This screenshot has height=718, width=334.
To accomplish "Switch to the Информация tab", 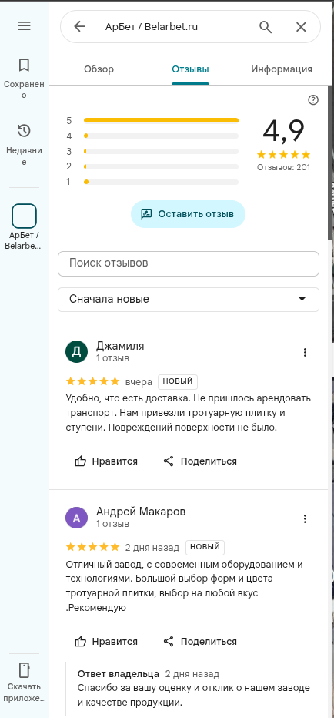I will (282, 69).
